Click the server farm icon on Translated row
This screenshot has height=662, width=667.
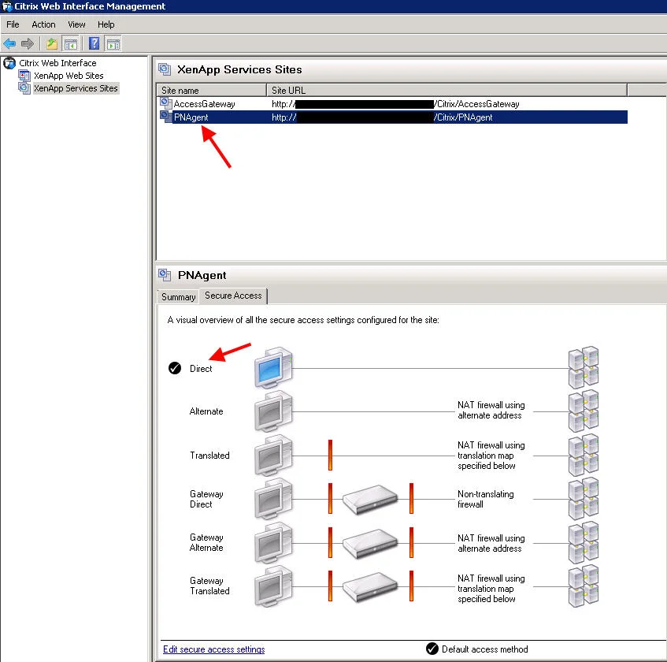pyautogui.click(x=584, y=455)
